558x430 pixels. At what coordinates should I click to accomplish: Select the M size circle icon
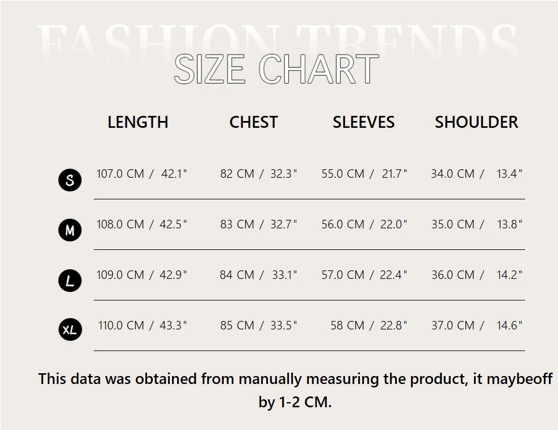70,230
